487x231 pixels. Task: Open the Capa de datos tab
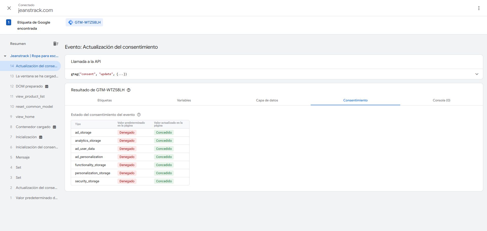tap(267, 100)
